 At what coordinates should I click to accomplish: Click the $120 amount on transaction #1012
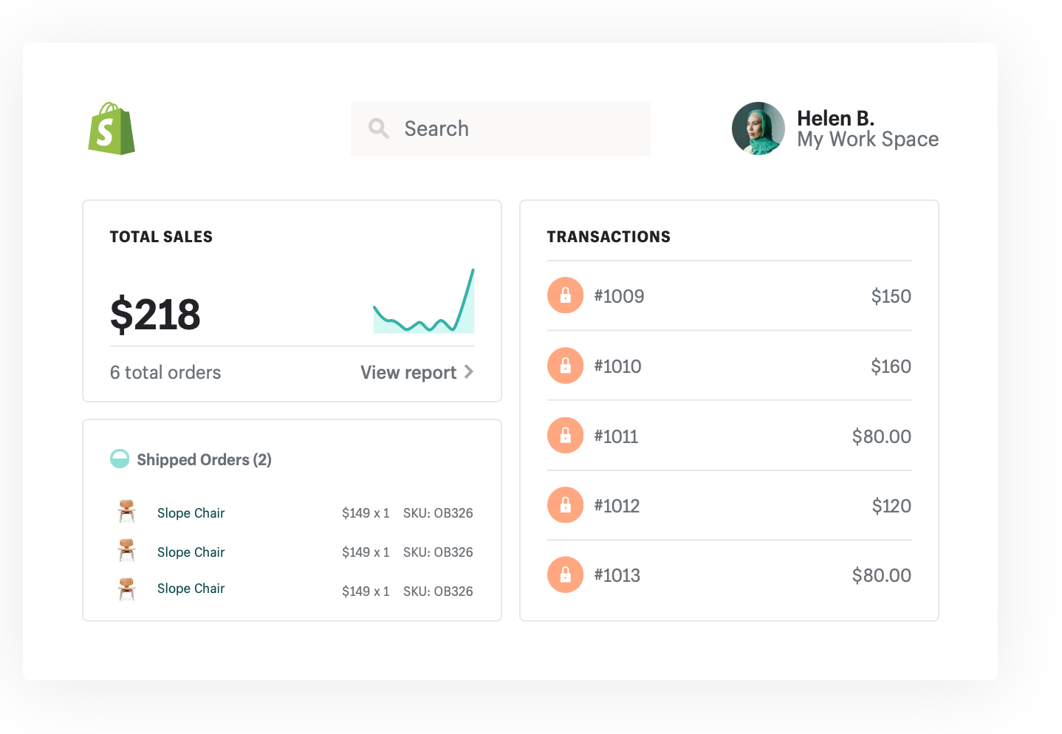tap(891, 506)
